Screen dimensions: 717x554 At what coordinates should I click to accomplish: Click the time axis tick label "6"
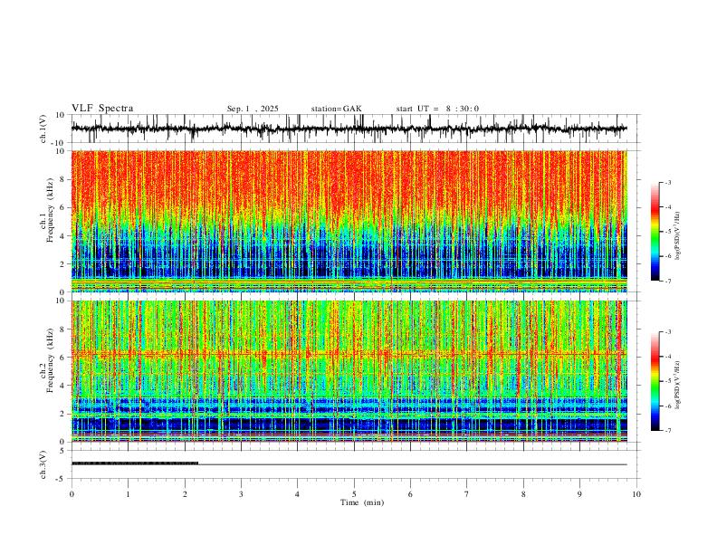(x=410, y=494)
